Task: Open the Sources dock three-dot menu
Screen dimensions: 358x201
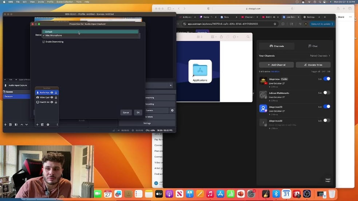Action: (x=57, y=125)
